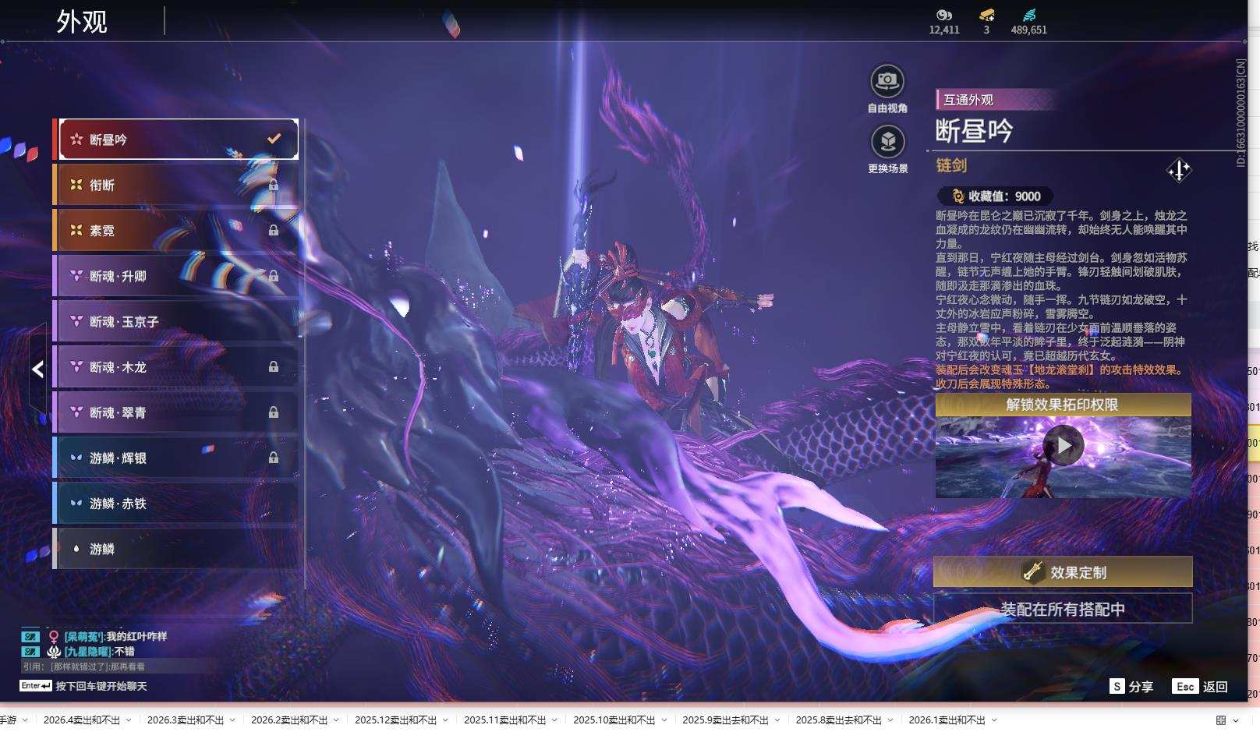Click the purple rarity icon of 断魂·升卿
This screenshot has height=732, width=1260.
pyautogui.click(x=76, y=276)
